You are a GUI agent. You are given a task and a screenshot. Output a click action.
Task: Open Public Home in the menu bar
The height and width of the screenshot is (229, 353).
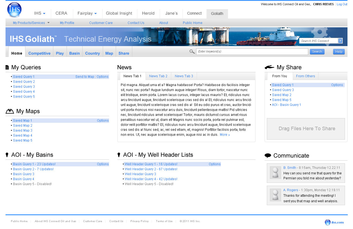tap(193, 23)
